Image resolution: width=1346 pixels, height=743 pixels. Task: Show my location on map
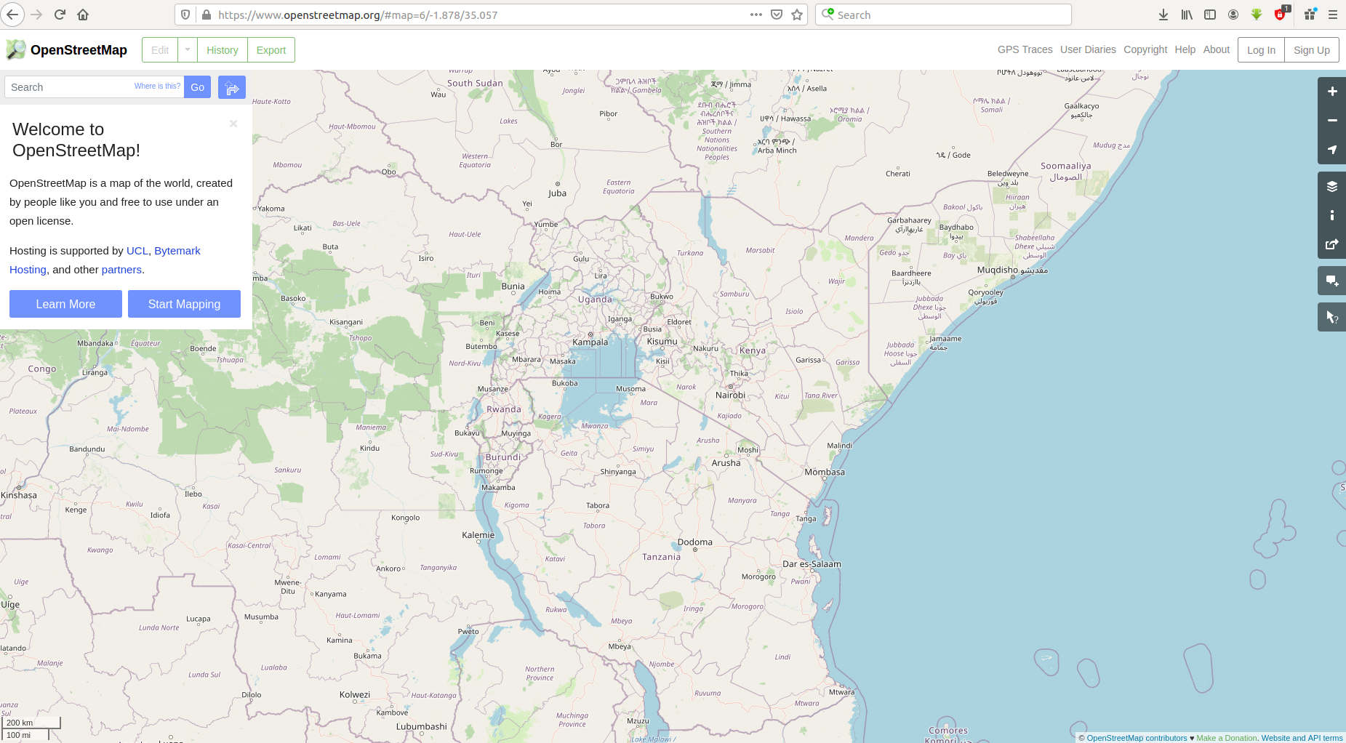tap(1331, 150)
